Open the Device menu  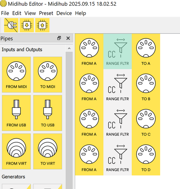(64, 13)
